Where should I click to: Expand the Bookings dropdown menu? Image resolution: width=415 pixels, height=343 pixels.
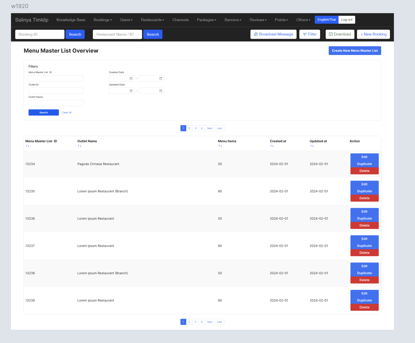coord(103,20)
